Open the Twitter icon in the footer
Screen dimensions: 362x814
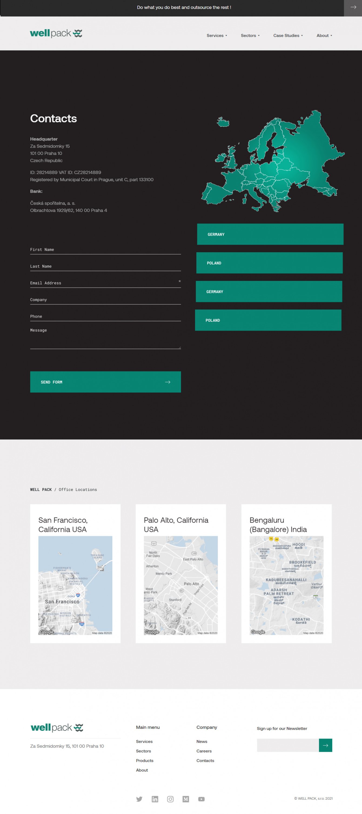139,799
